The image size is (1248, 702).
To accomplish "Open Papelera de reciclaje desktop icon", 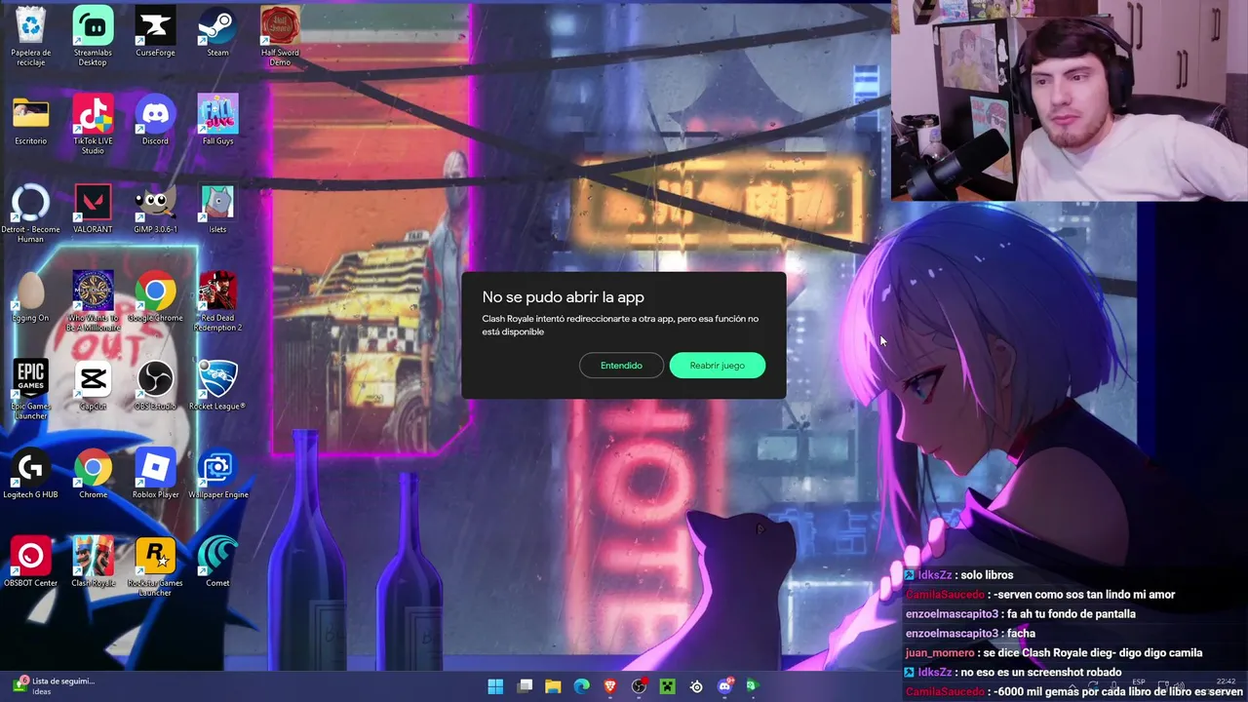I will 31,37.
